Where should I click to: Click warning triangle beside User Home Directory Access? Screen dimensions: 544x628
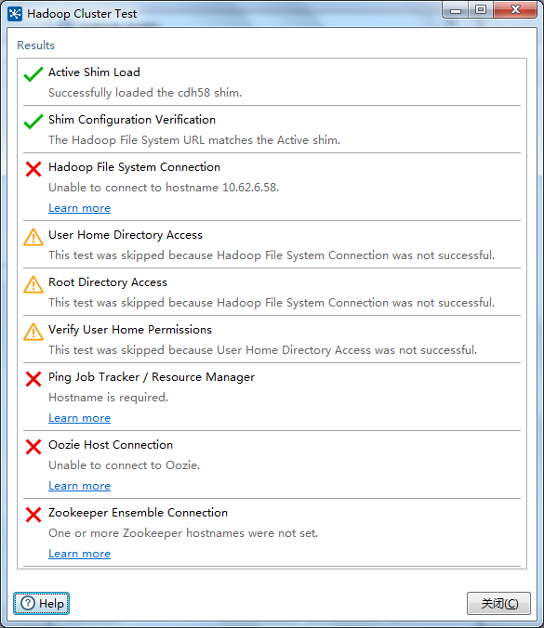pyautogui.click(x=33, y=237)
